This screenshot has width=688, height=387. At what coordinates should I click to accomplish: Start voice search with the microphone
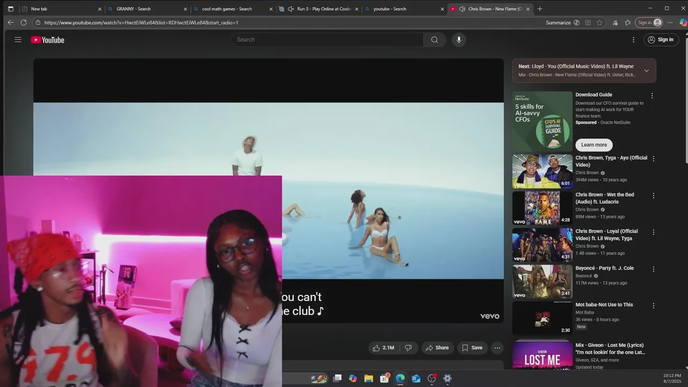pyautogui.click(x=458, y=40)
